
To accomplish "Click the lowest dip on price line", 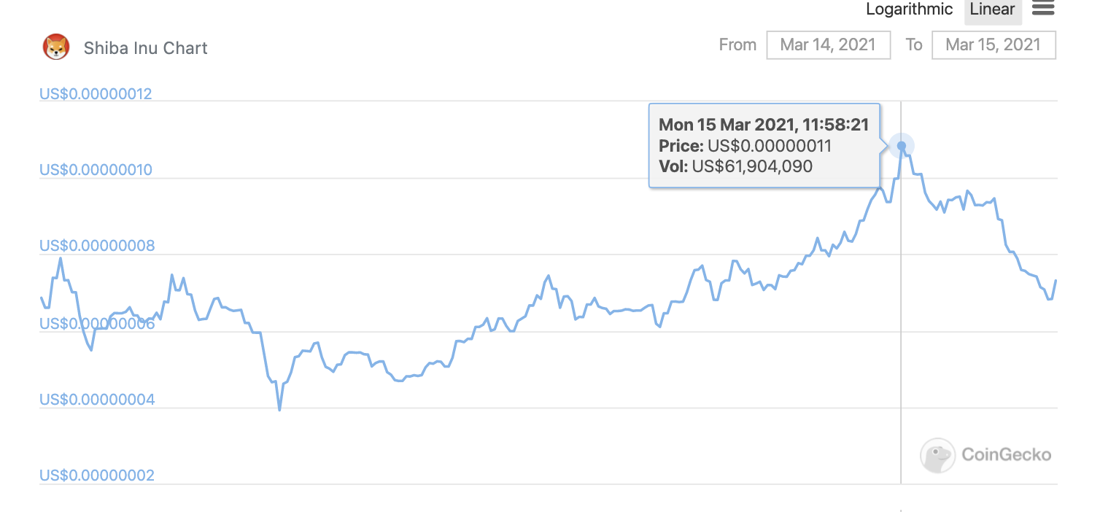I will tap(279, 409).
